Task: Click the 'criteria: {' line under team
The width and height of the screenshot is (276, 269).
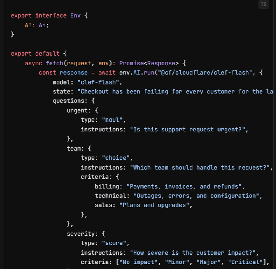Action: (x=100, y=177)
